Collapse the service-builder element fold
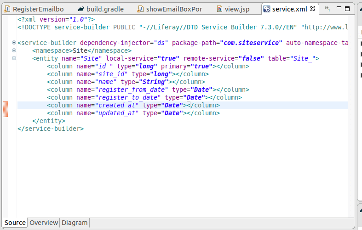Screen dimensions: 362x230 pyautogui.click(x=14, y=43)
